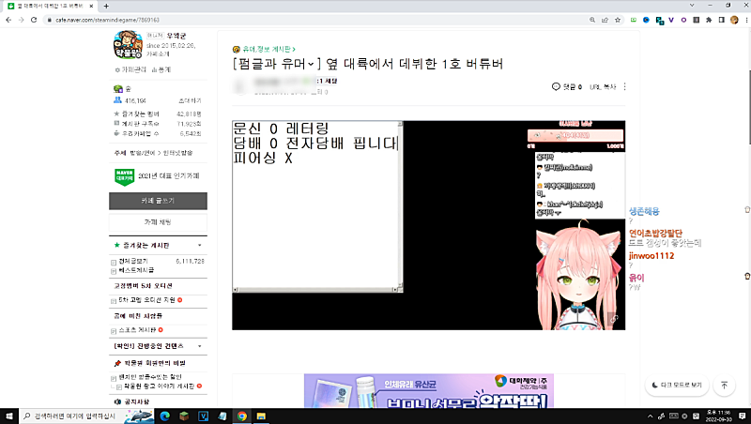
Task: Toggle the browser side panel icon
Action: pos(721,20)
